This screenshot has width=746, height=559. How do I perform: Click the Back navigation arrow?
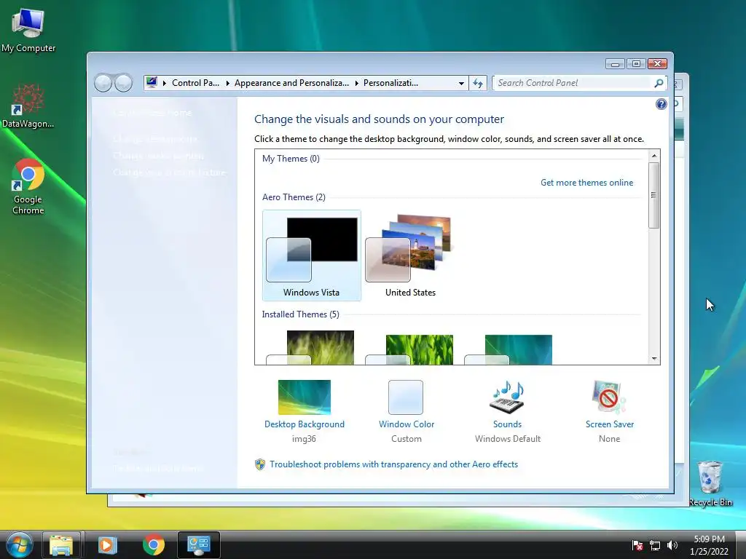click(x=103, y=83)
